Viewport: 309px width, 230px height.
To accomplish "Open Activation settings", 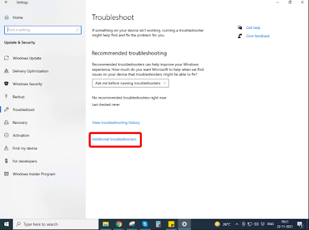I will [21, 135].
